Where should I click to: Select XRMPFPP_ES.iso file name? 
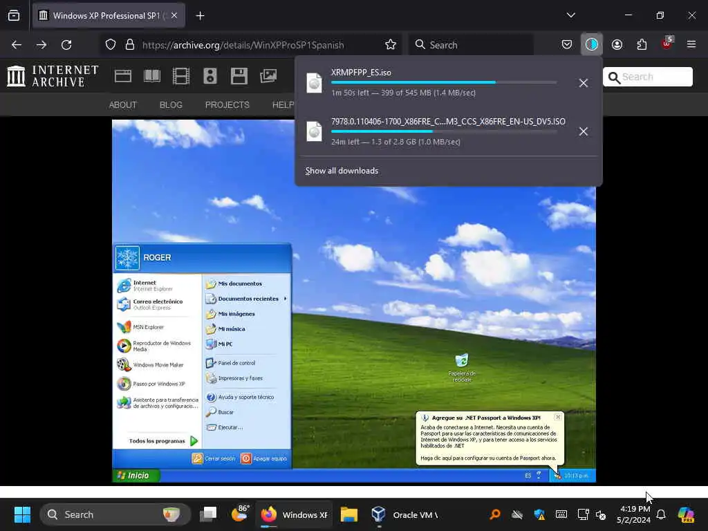point(361,73)
